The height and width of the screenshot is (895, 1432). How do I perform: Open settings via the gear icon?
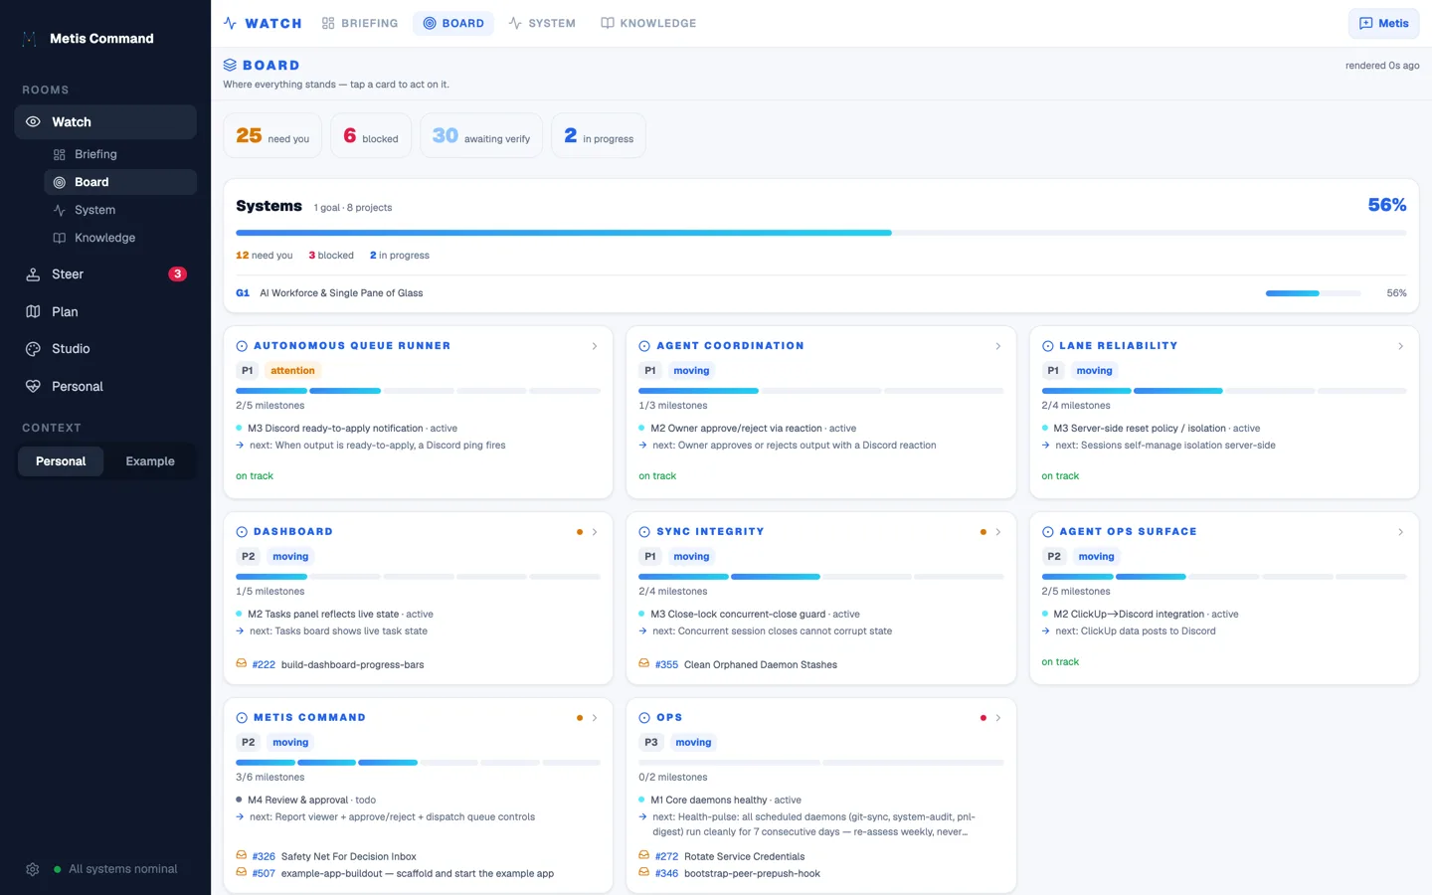(x=33, y=869)
